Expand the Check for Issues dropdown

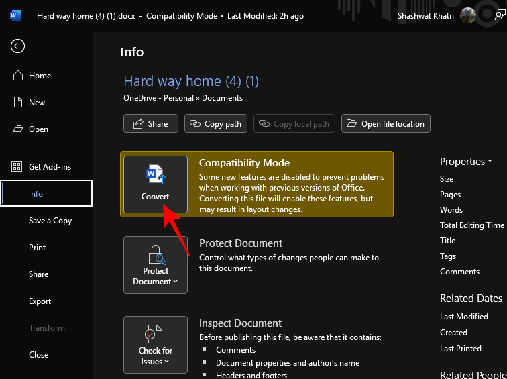156,344
